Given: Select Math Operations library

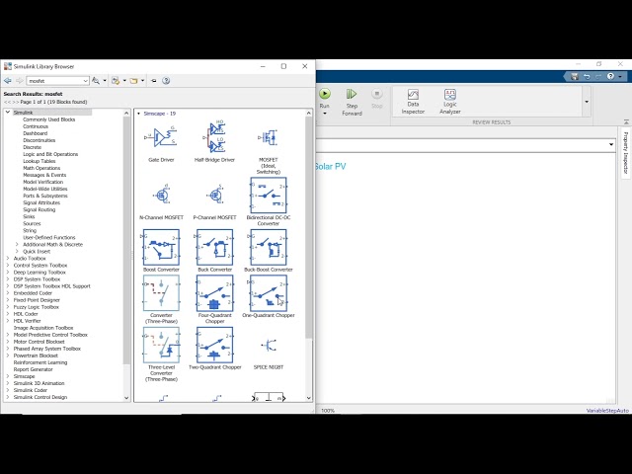Looking at the screenshot, I should (x=41, y=168).
